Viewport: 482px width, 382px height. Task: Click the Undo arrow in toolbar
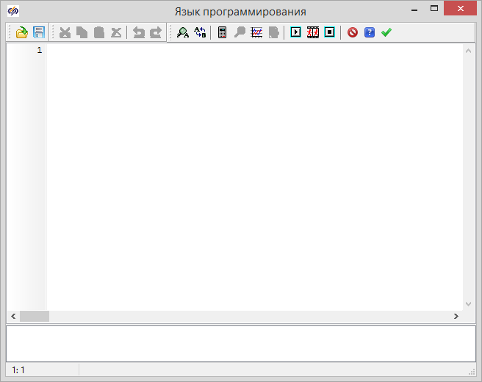click(138, 32)
